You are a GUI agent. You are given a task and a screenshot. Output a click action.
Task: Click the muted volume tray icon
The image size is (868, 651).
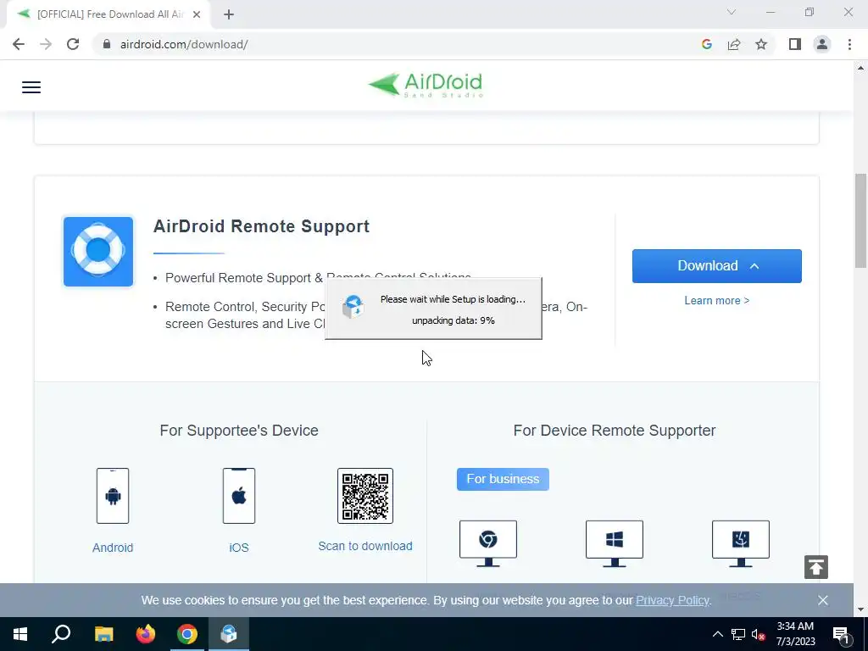758,634
